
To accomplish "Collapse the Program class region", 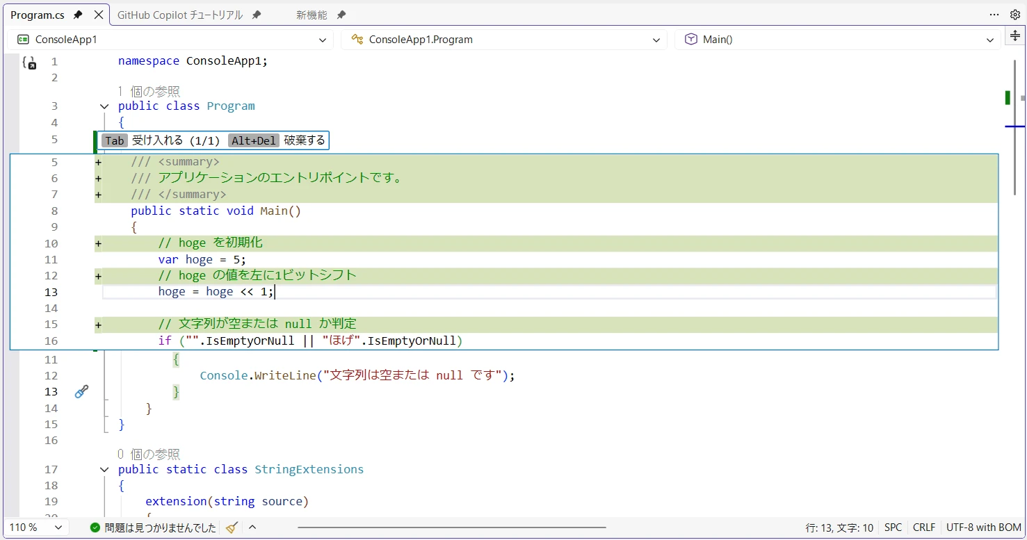I will [x=104, y=106].
